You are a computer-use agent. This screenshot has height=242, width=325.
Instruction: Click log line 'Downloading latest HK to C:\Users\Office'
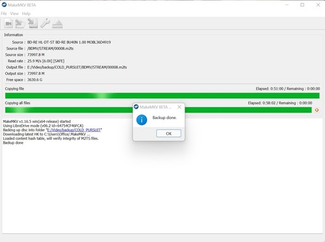click(47, 134)
